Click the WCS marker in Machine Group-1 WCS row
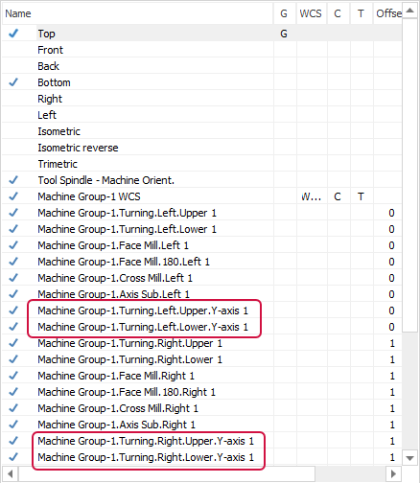 [312, 196]
